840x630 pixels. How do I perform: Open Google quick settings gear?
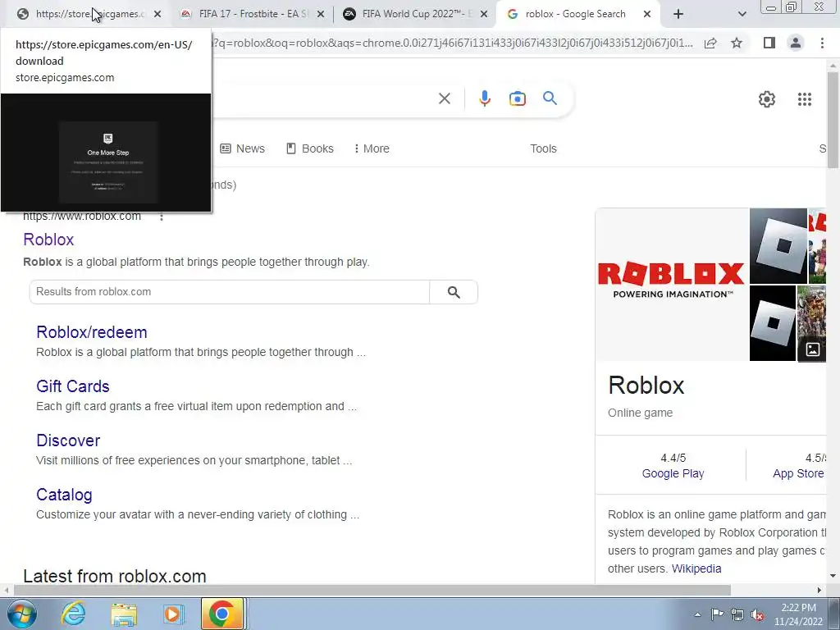coord(767,99)
